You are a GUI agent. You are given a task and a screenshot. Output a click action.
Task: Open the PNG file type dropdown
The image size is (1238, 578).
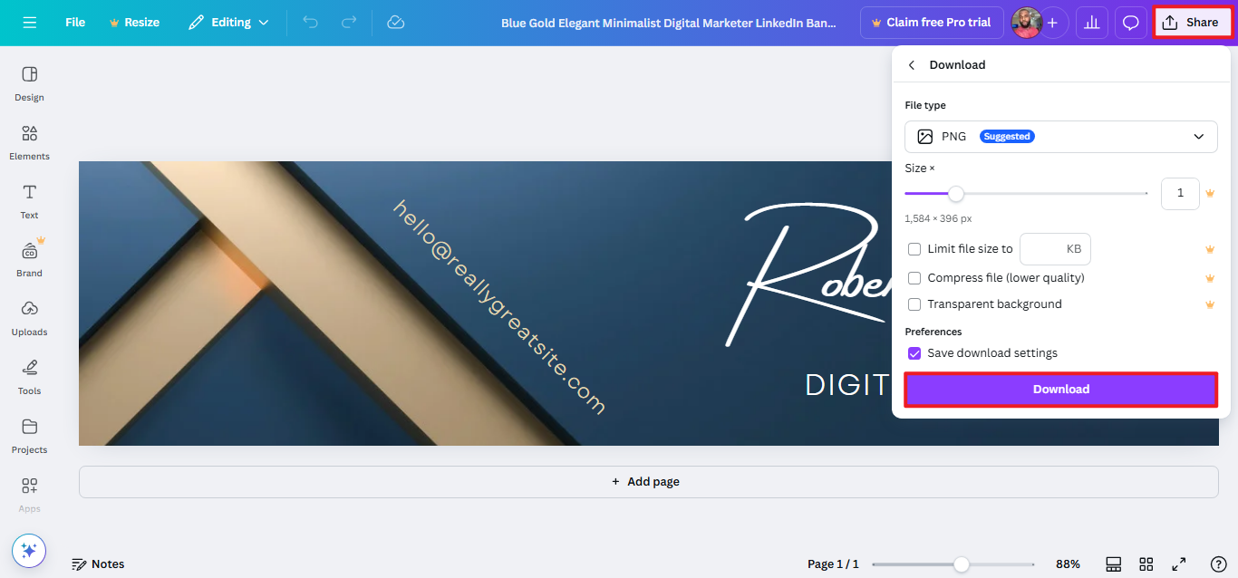coord(1060,136)
